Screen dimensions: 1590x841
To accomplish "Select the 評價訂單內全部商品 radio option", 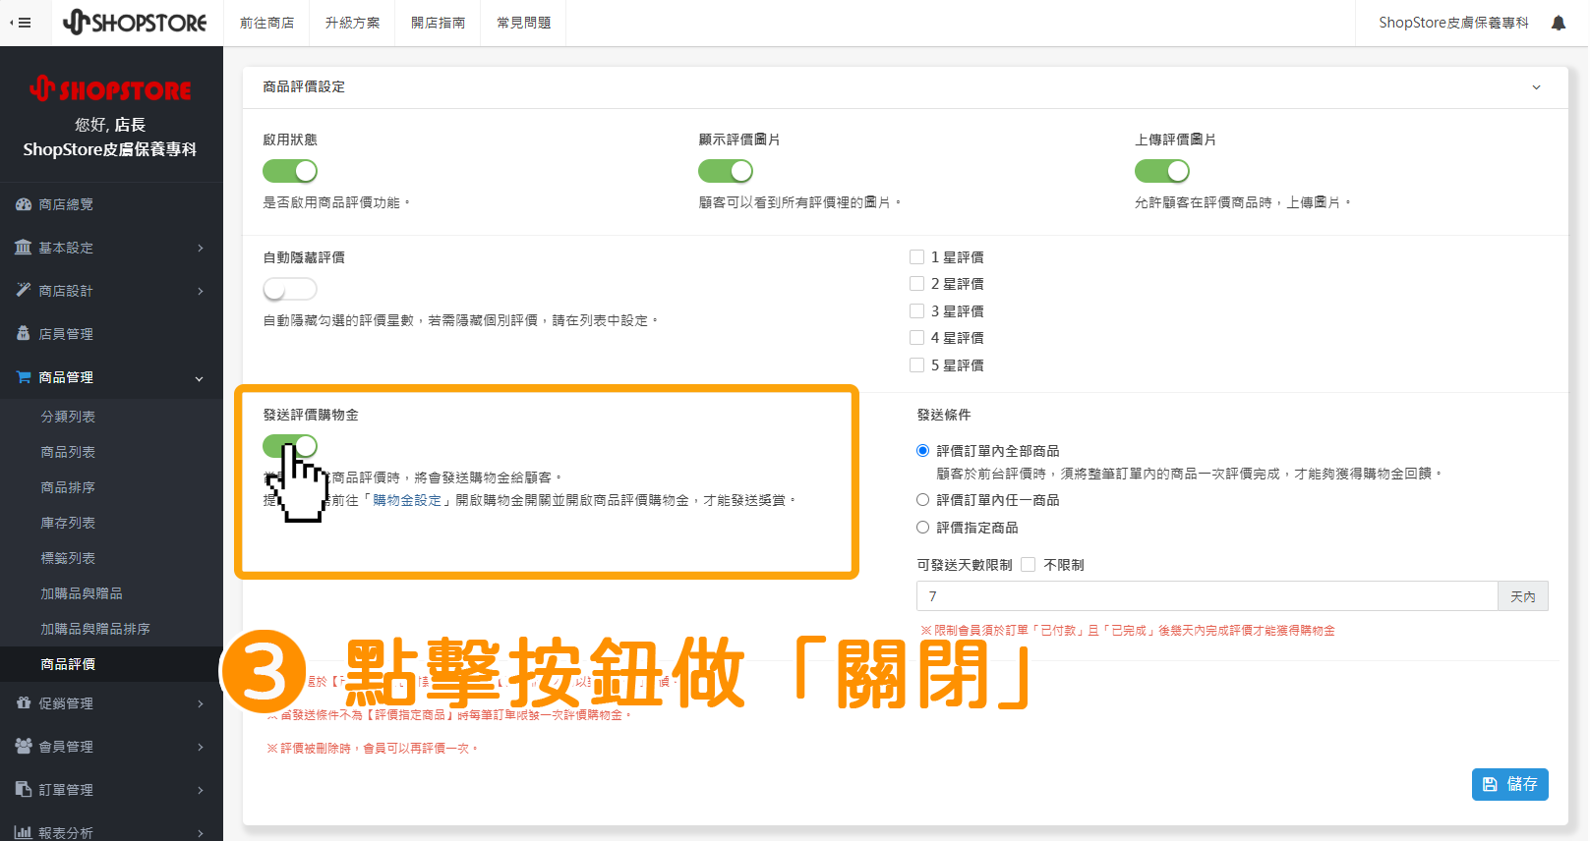I will tap(922, 451).
